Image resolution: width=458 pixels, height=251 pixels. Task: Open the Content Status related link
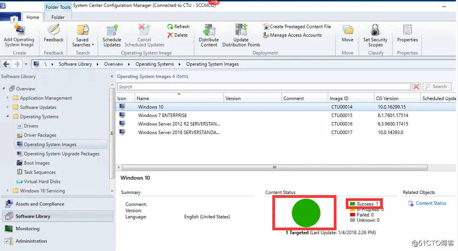pos(431,203)
